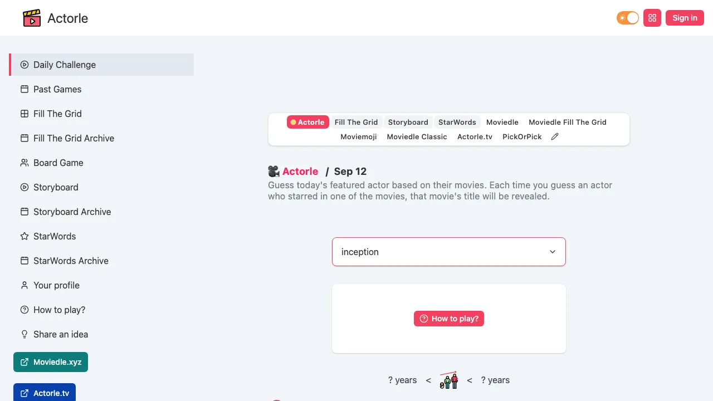The width and height of the screenshot is (713, 401).
Task: Select the Actorle game tab
Action: (x=307, y=122)
